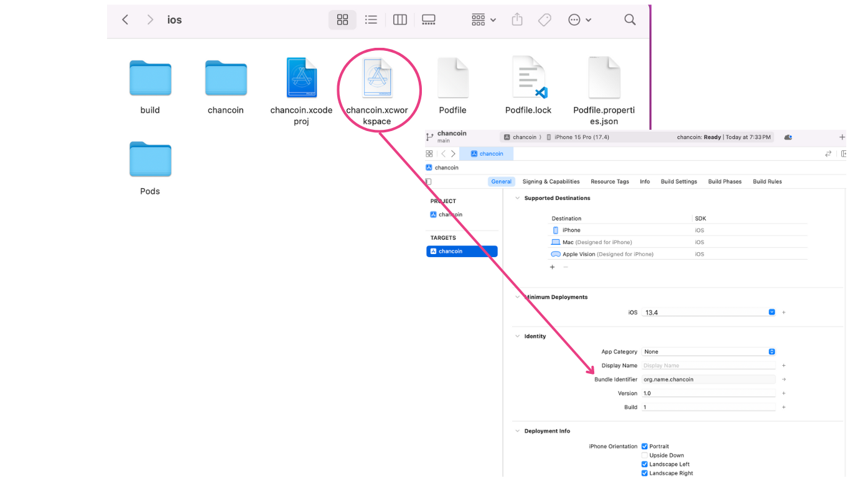This screenshot has height=477, width=850.
Task: Click Xcode cloud status icon
Action: tap(788, 137)
